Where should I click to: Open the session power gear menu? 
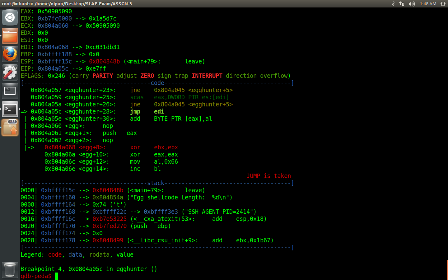click(x=443, y=4)
